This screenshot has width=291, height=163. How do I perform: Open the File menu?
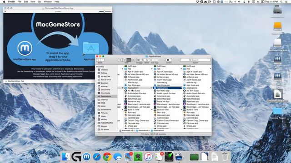pos(20,2)
